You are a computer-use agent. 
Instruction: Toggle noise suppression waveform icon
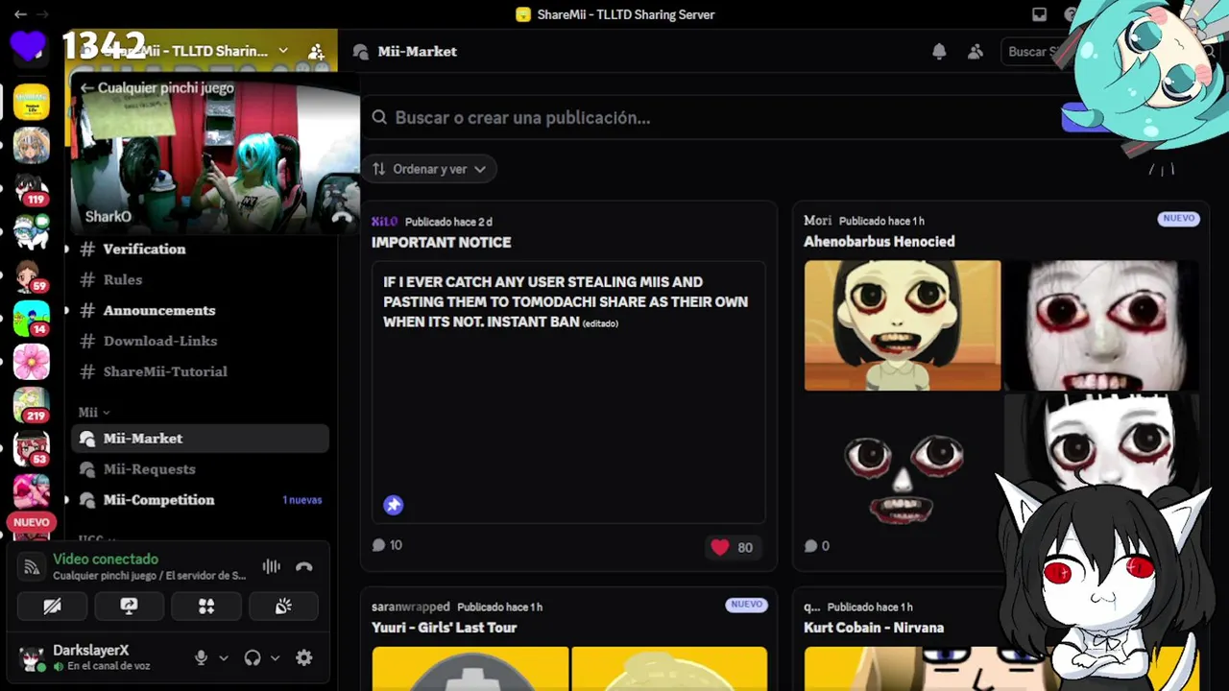[x=272, y=566]
